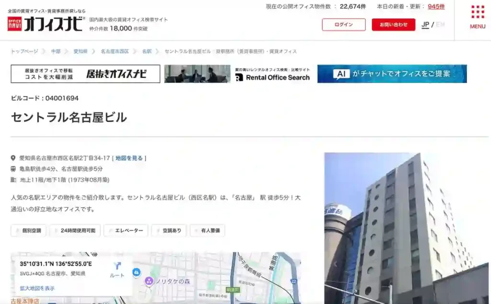Click the building icon beside the floor information
Image resolution: width=491 pixels, height=304 pixels.
tap(13, 180)
